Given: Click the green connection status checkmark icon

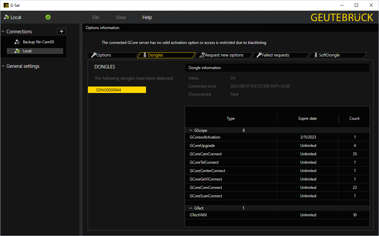Looking at the screenshot, I should coord(48,17).
